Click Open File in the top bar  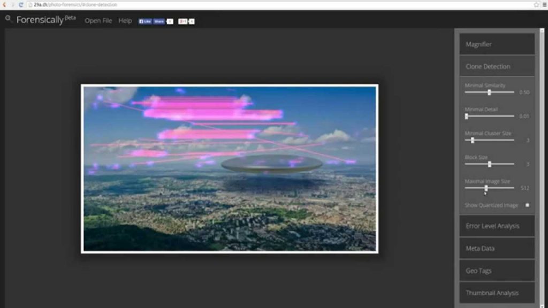98,21
